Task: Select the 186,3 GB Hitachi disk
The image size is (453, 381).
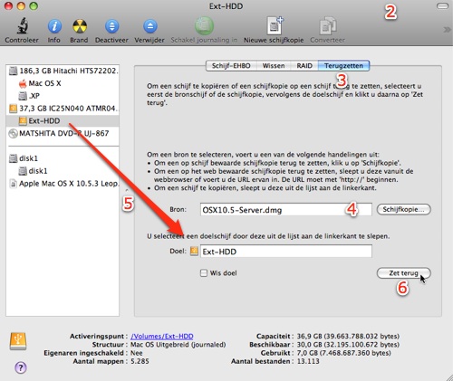Action: [x=63, y=71]
